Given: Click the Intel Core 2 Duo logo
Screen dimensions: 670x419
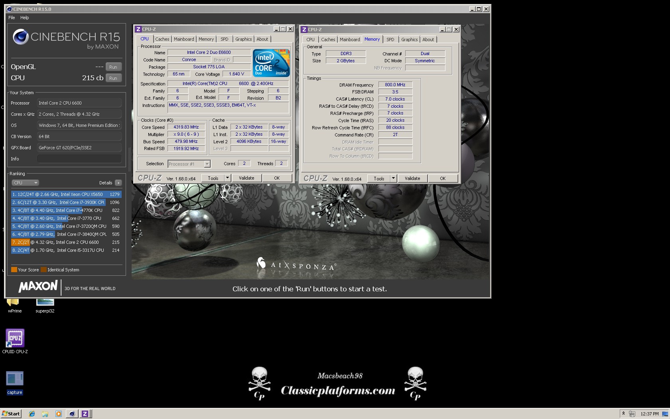Looking at the screenshot, I should coord(271,63).
